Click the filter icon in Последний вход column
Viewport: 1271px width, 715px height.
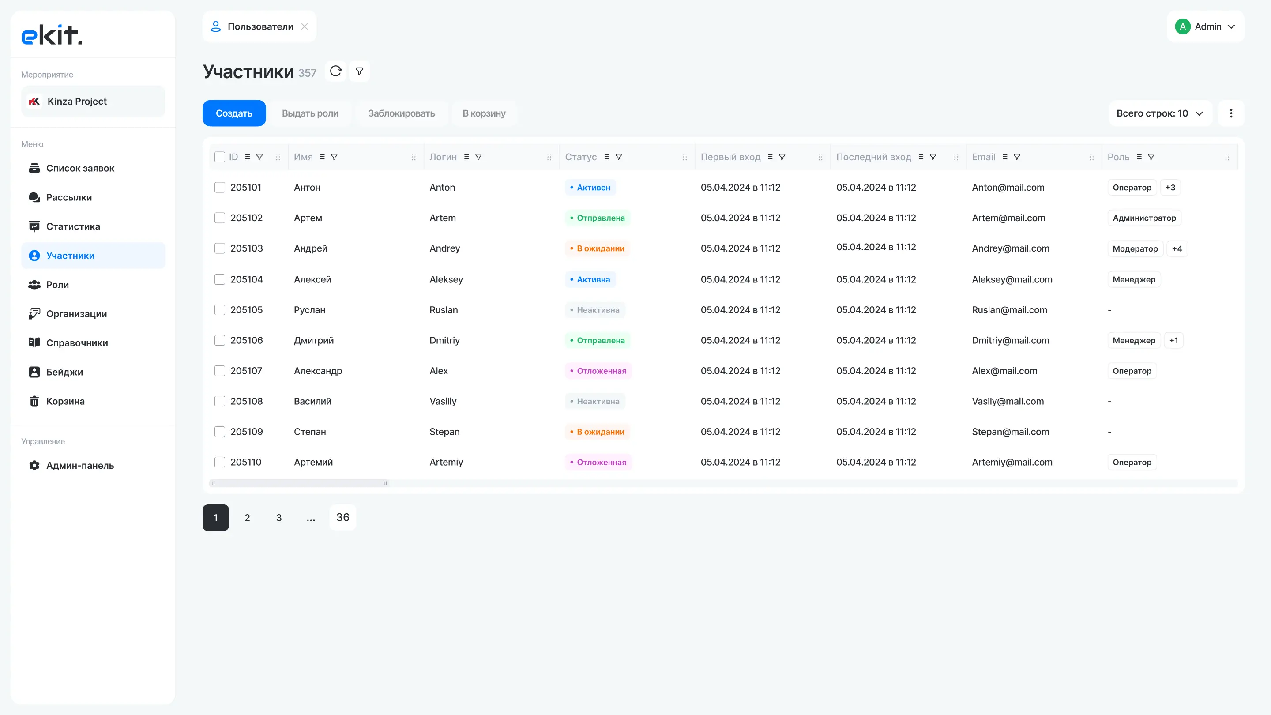tap(933, 157)
